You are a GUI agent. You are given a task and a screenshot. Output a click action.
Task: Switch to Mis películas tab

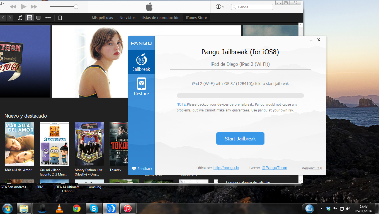pos(102,18)
